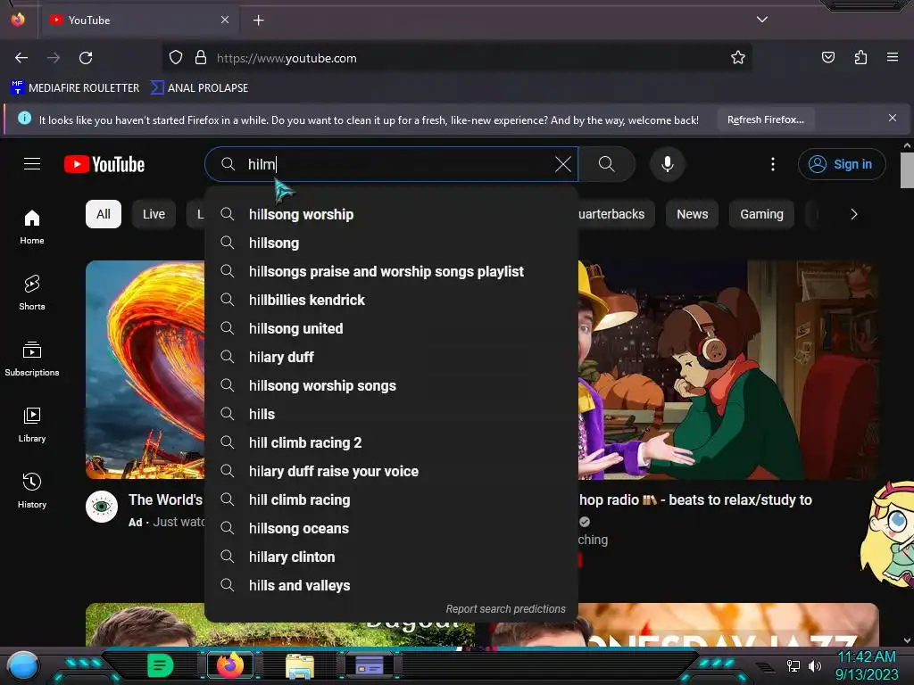Click the page vertical scrollbar thumb
The height and width of the screenshot is (685, 914).
click(x=907, y=170)
